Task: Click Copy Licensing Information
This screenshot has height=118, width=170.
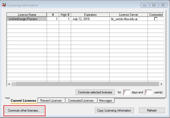Action: click(x=114, y=110)
